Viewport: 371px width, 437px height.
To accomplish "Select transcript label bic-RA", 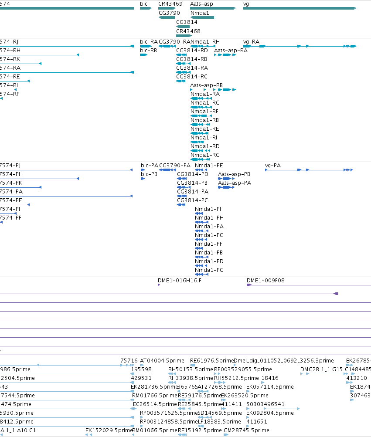I will point(149,42).
